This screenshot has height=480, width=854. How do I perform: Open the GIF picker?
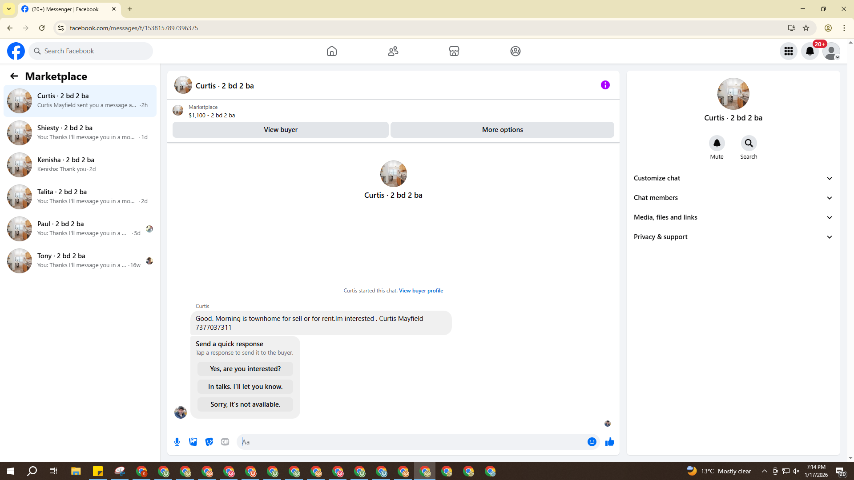[x=225, y=442]
